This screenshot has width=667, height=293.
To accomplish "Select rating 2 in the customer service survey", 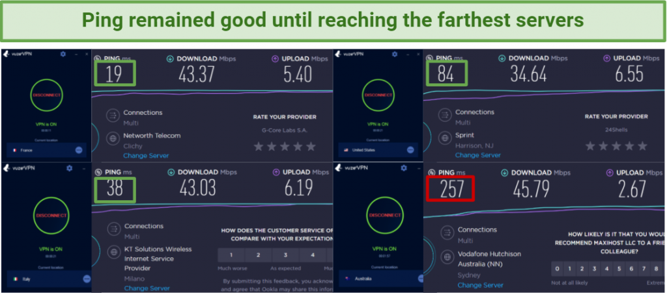I will pos(258,255).
